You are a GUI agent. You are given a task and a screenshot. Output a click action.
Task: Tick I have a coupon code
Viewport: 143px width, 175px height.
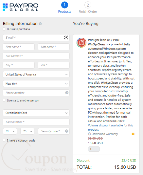pyautogui.click(x=4, y=140)
